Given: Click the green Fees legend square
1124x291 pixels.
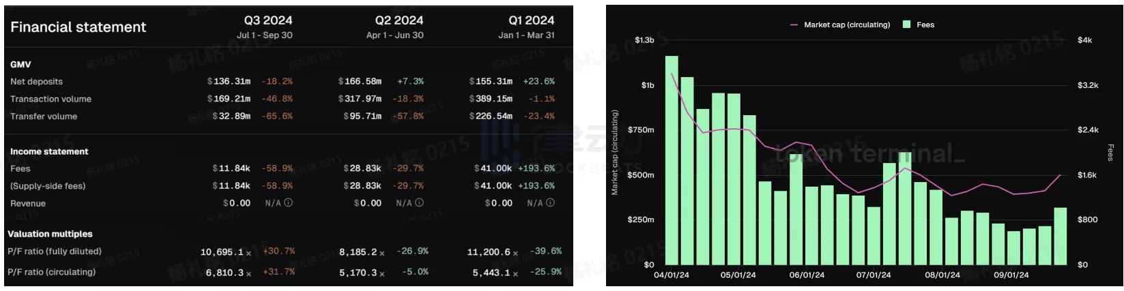Looking at the screenshot, I should pos(906,25).
